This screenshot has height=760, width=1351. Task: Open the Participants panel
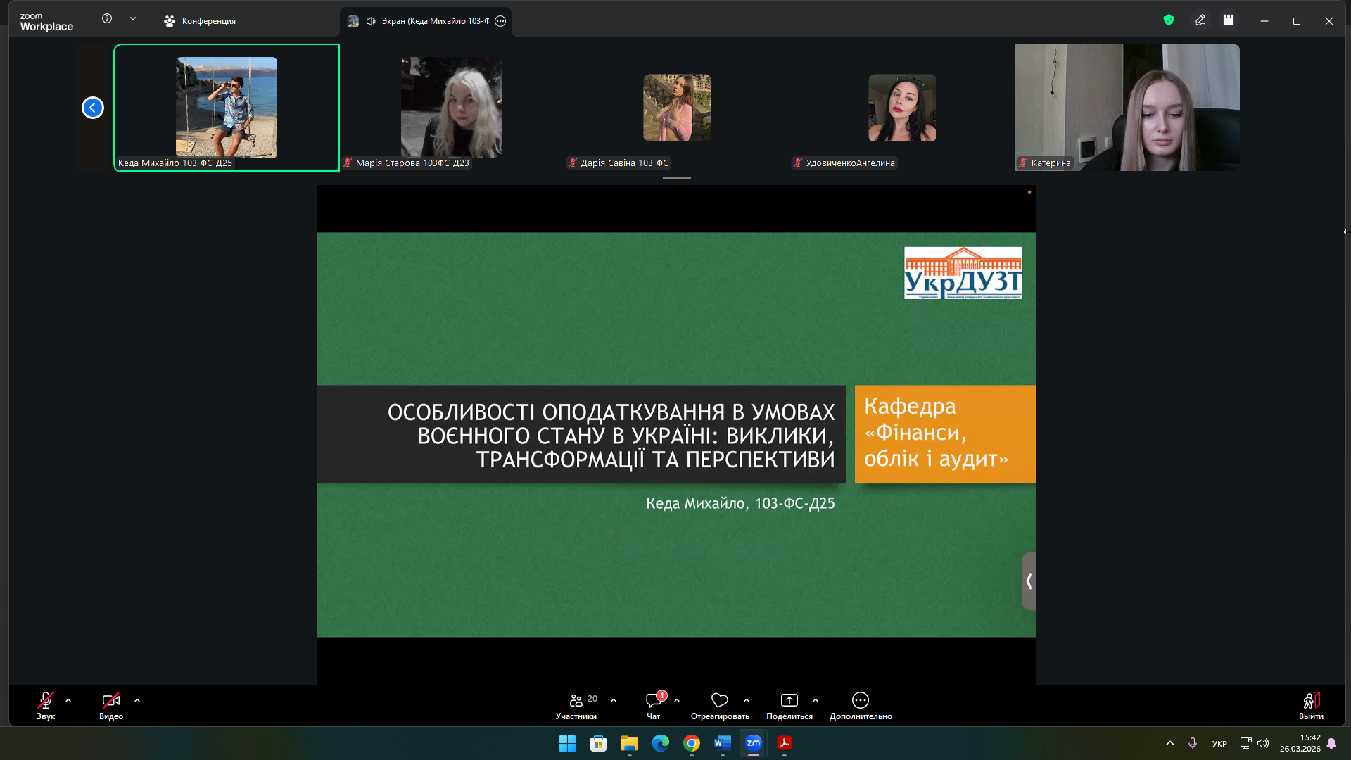576,706
